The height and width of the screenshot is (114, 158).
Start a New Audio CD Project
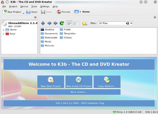click(x=79, y=82)
